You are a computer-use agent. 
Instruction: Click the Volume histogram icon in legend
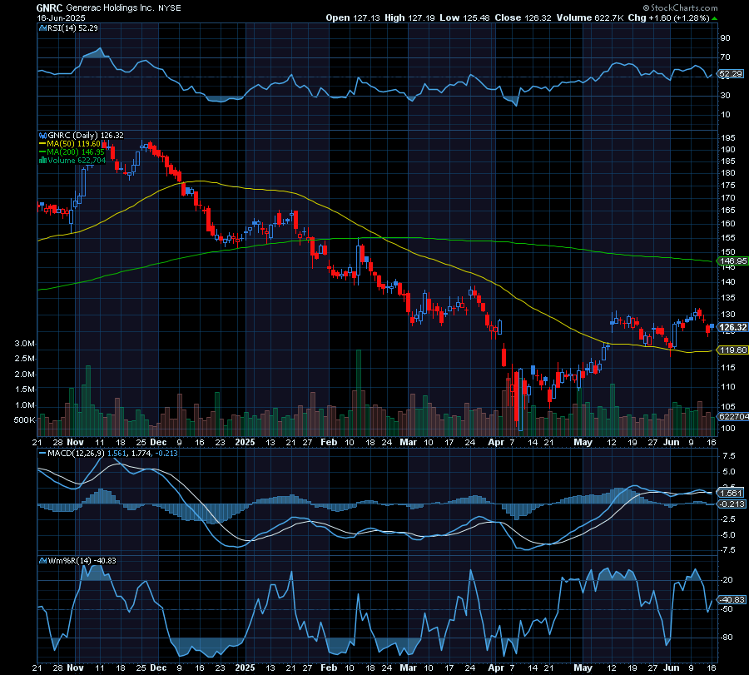point(41,161)
